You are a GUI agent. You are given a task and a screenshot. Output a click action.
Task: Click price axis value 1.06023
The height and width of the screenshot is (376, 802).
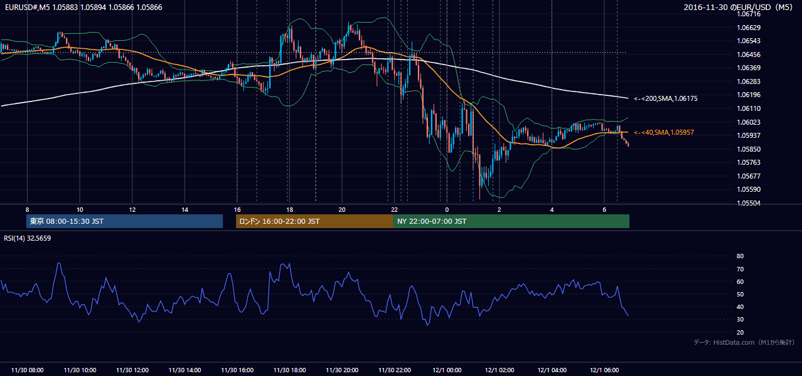(x=749, y=122)
